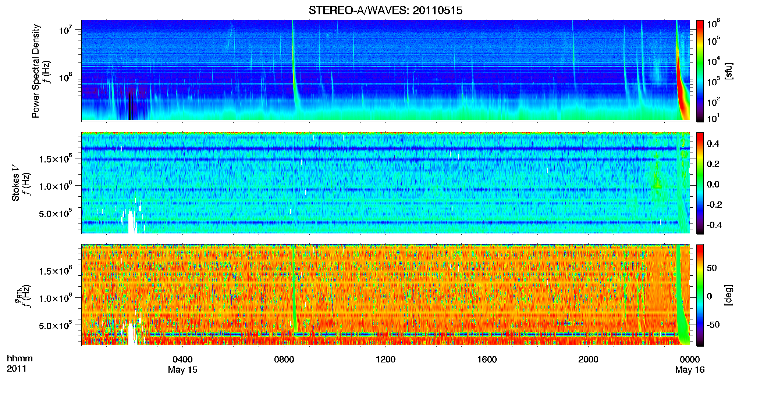Click the May 15 date label
This screenshot has height=397, width=771.
click(x=182, y=370)
